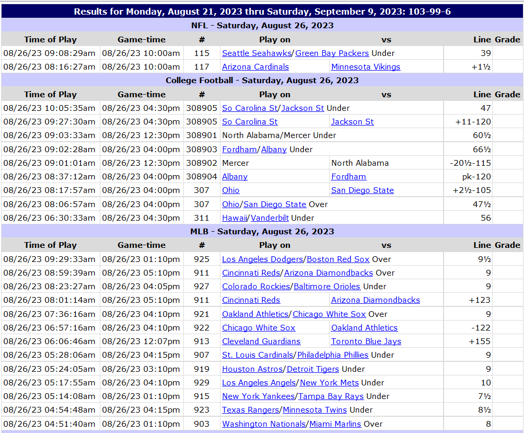This screenshot has height=433, width=524.
Task: Click the Los Angeles Dodgers link
Action: [x=262, y=259]
